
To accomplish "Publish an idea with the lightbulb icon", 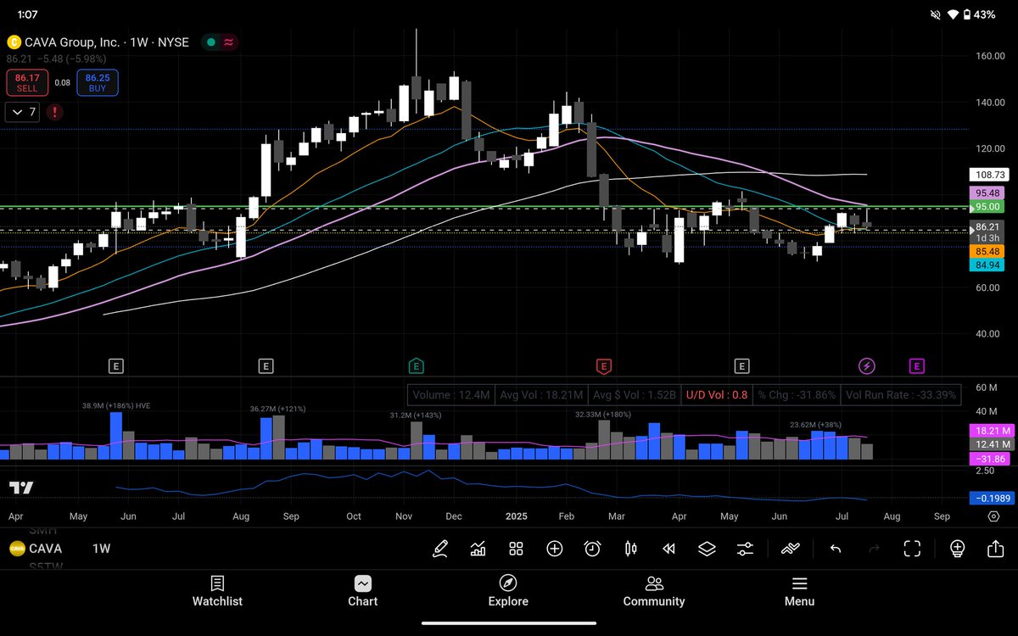I will tap(958, 549).
